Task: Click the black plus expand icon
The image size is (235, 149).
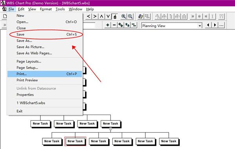Action: tap(108, 25)
